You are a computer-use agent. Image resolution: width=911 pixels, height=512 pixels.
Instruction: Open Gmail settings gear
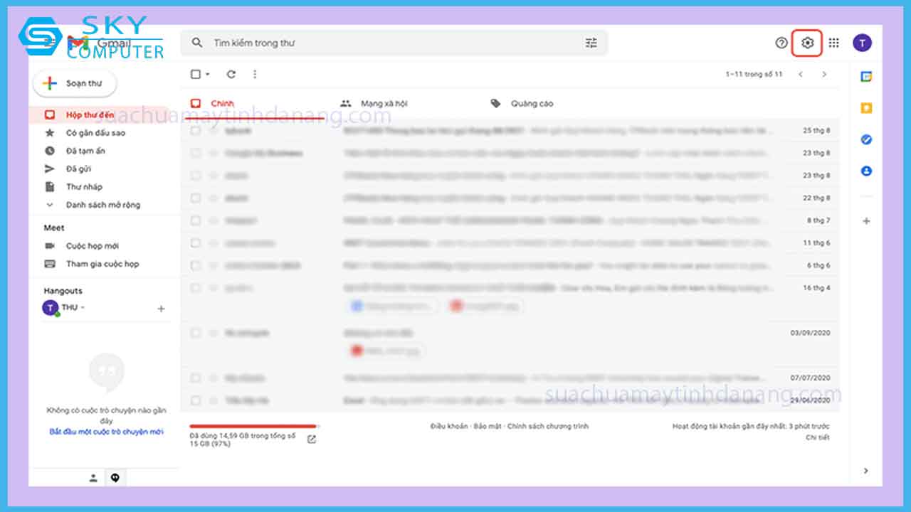(807, 43)
